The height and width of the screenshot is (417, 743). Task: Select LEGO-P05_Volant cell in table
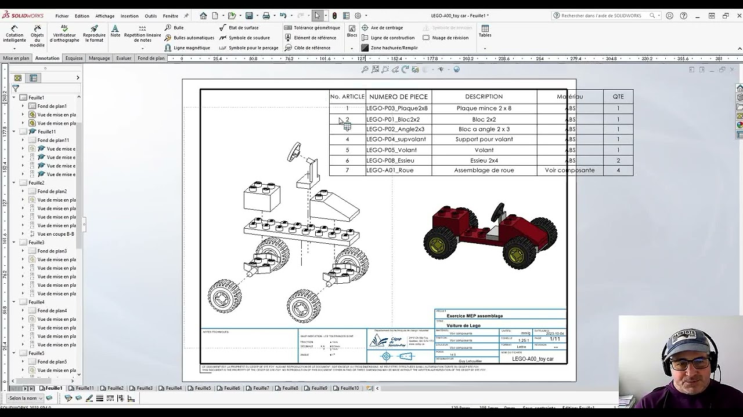pos(399,150)
